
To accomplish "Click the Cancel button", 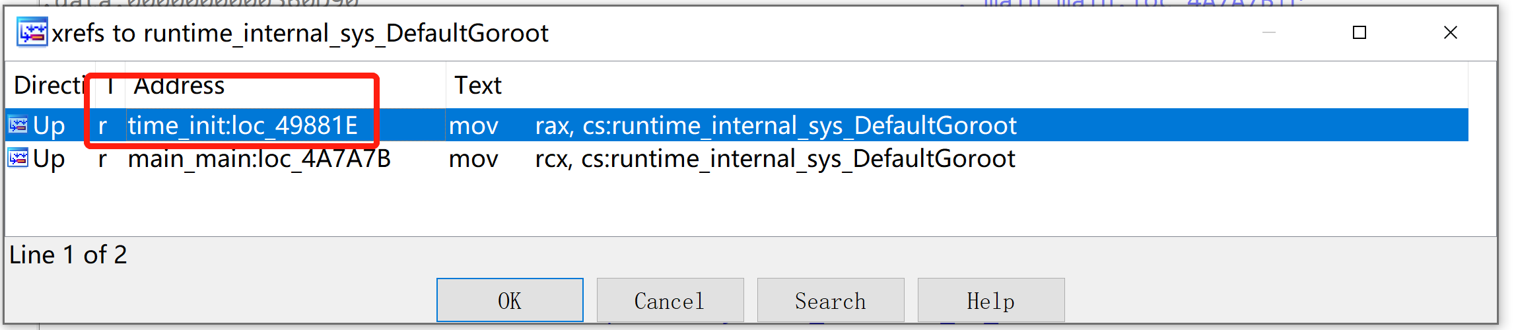I will coord(670,300).
